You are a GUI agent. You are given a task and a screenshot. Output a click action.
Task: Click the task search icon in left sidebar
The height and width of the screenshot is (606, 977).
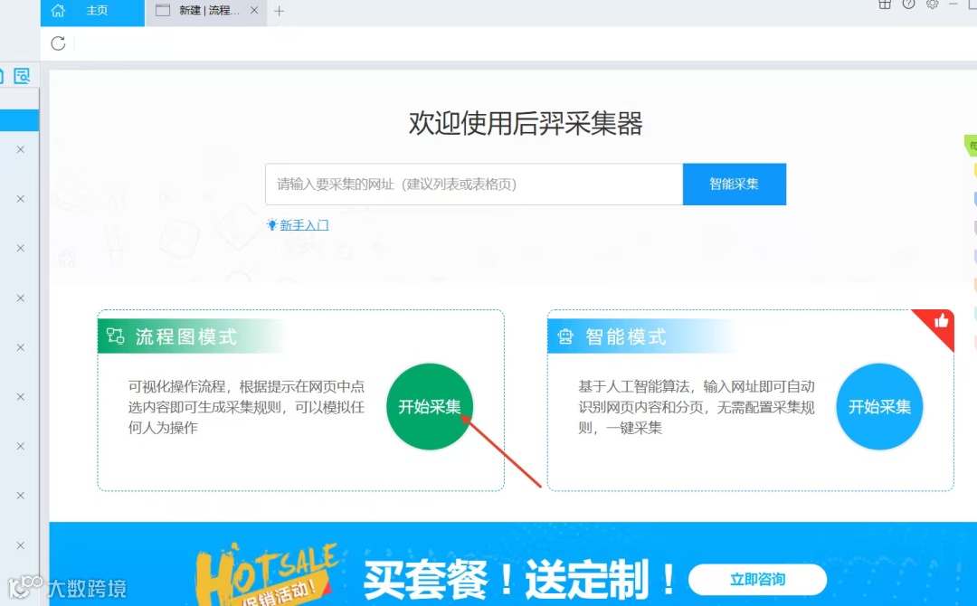click(x=22, y=76)
